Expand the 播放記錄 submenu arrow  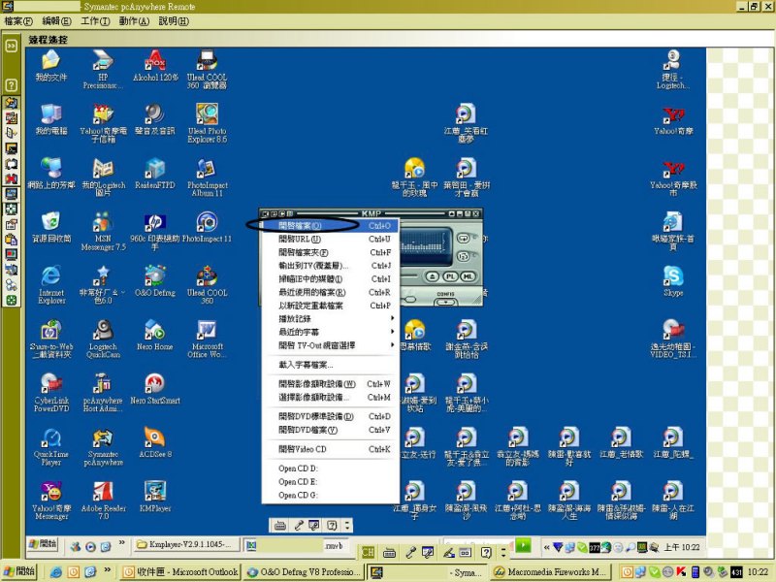pos(392,318)
